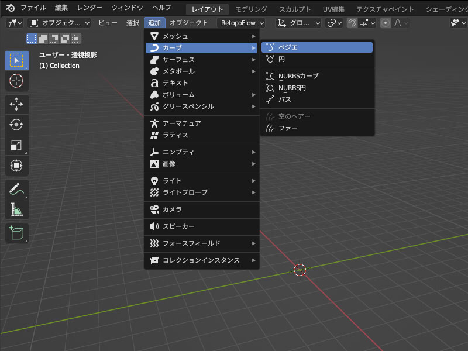The height and width of the screenshot is (351, 468).
Task: Select the Add Cube tool
Action: click(17, 233)
